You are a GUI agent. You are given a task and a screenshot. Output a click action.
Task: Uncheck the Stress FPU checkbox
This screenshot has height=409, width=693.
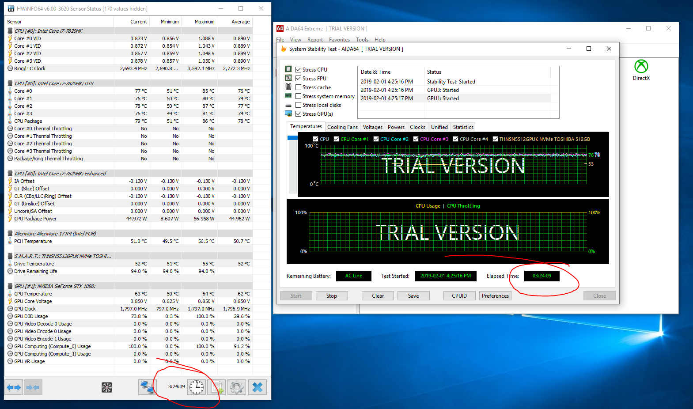click(x=299, y=78)
